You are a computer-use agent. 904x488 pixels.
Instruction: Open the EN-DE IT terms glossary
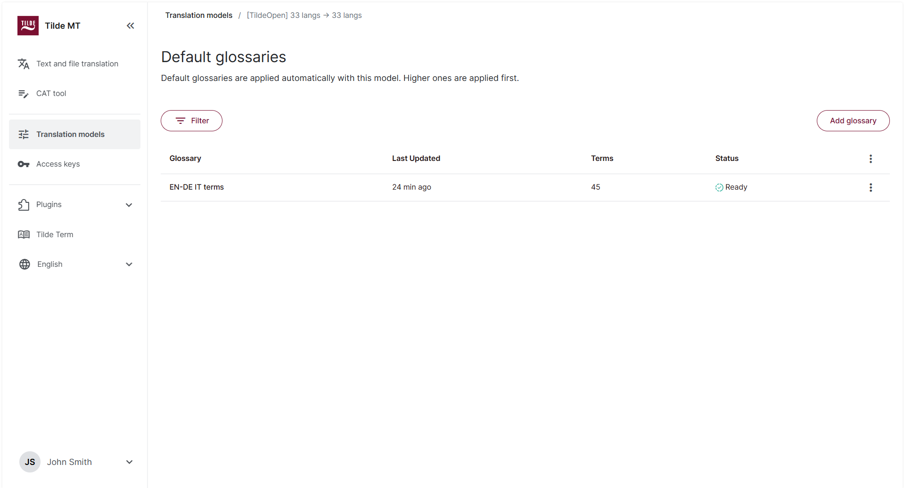point(197,187)
